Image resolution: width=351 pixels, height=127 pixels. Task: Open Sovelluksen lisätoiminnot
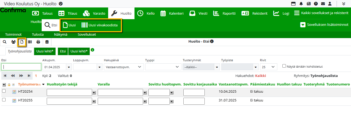324,25
